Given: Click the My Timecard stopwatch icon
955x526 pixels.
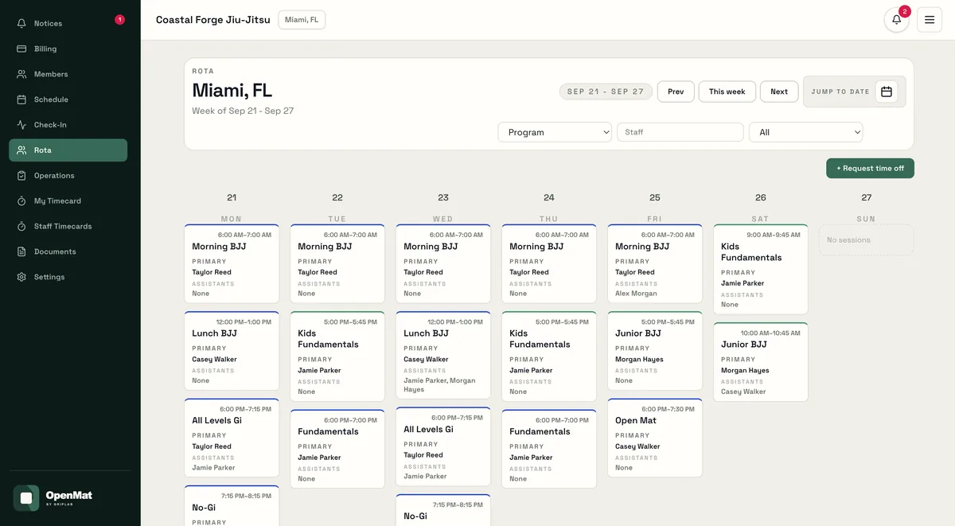Looking at the screenshot, I should [x=21, y=201].
